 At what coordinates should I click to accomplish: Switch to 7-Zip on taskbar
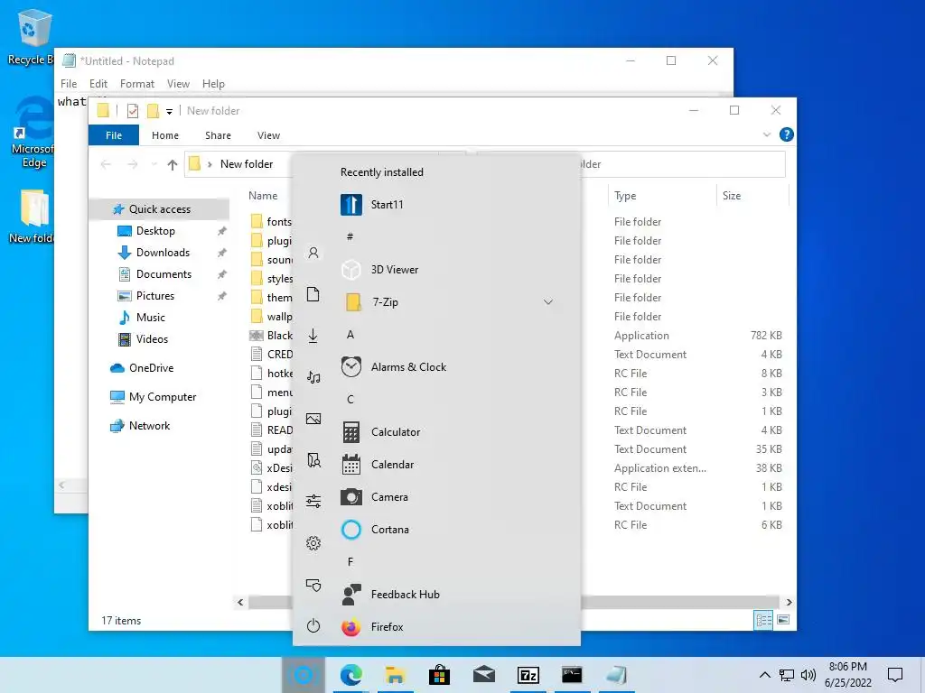click(x=528, y=675)
